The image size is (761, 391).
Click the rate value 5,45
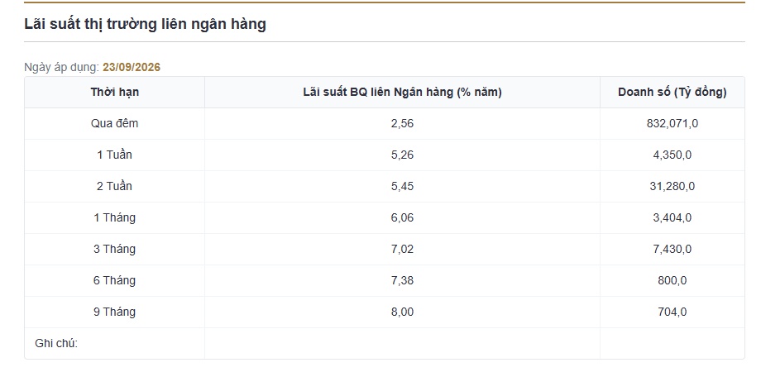pos(402,186)
